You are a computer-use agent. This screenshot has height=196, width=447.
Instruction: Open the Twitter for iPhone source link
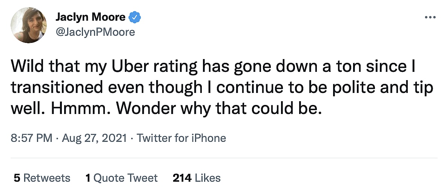(181, 138)
